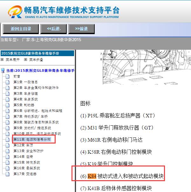Click the K41B 后物体传感器控制模块 line

pos(116,188)
